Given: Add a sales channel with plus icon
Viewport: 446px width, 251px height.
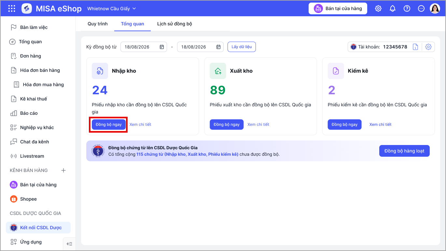Looking at the screenshot, I should 64,170.
